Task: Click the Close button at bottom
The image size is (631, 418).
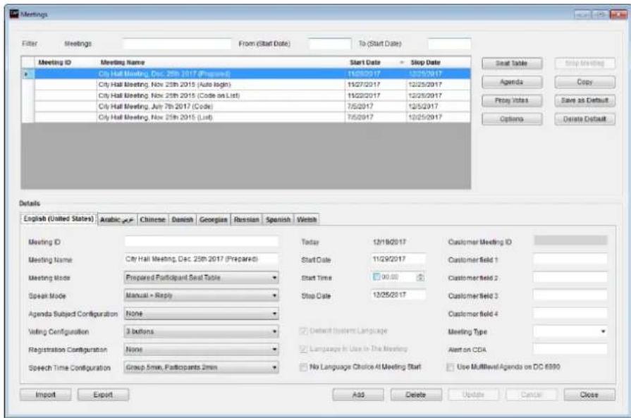Action: pyautogui.click(x=589, y=395)
